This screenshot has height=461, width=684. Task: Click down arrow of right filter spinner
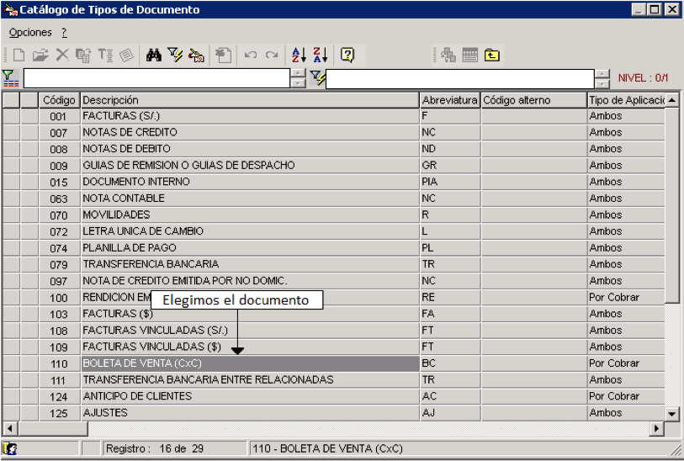coord(602,84)
